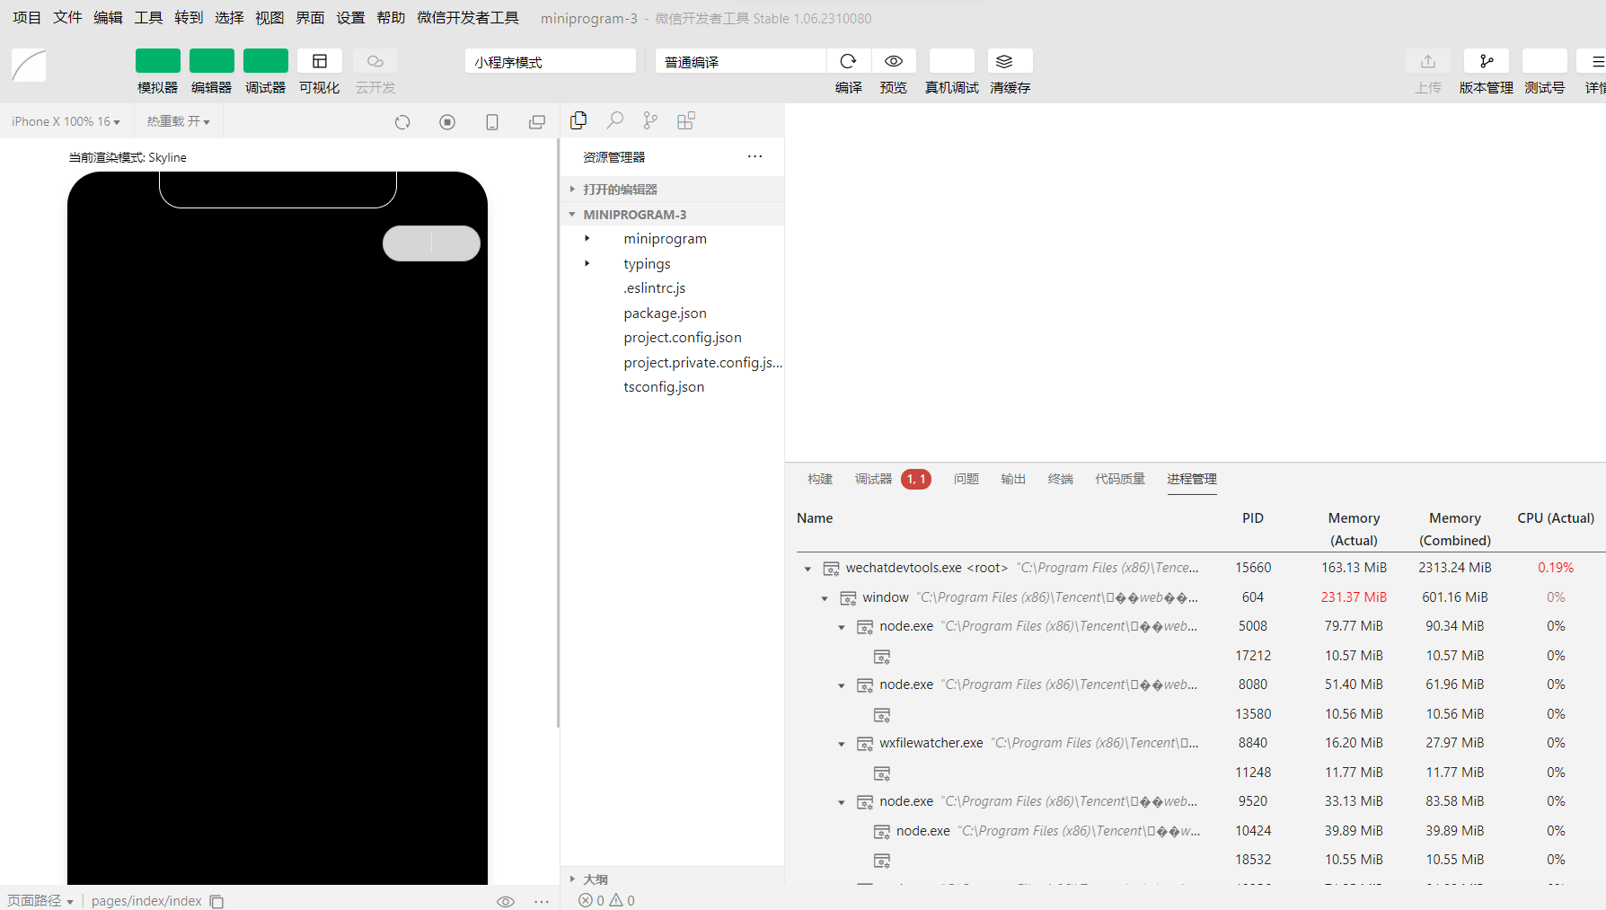The image size is (1606, 910).
Task: Open the extensions icon in the editor sidebar
Action: (x=686, y=120)
